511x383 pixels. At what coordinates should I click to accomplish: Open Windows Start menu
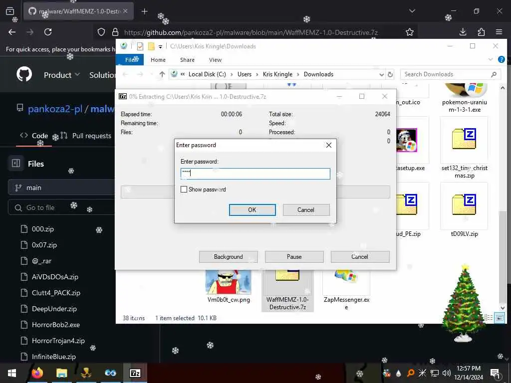(x=12, y=373)
